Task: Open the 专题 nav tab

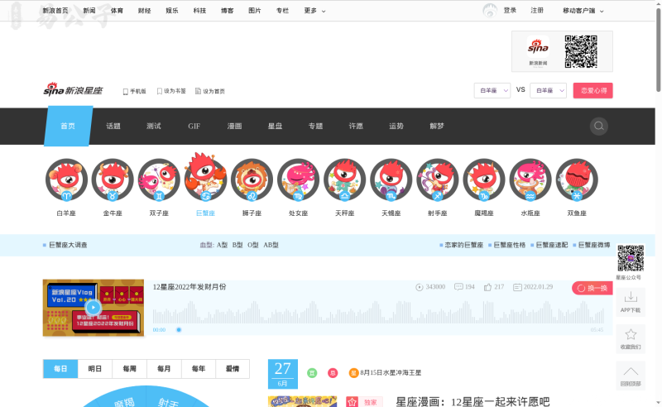Action: point(315,126)
